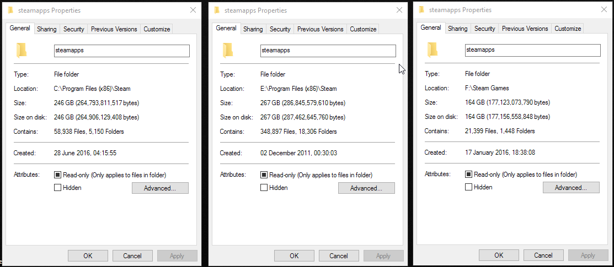Toggle Read-only in the E: drive window
This screenshot has height=267, width=614.
[x=264, y=175]
